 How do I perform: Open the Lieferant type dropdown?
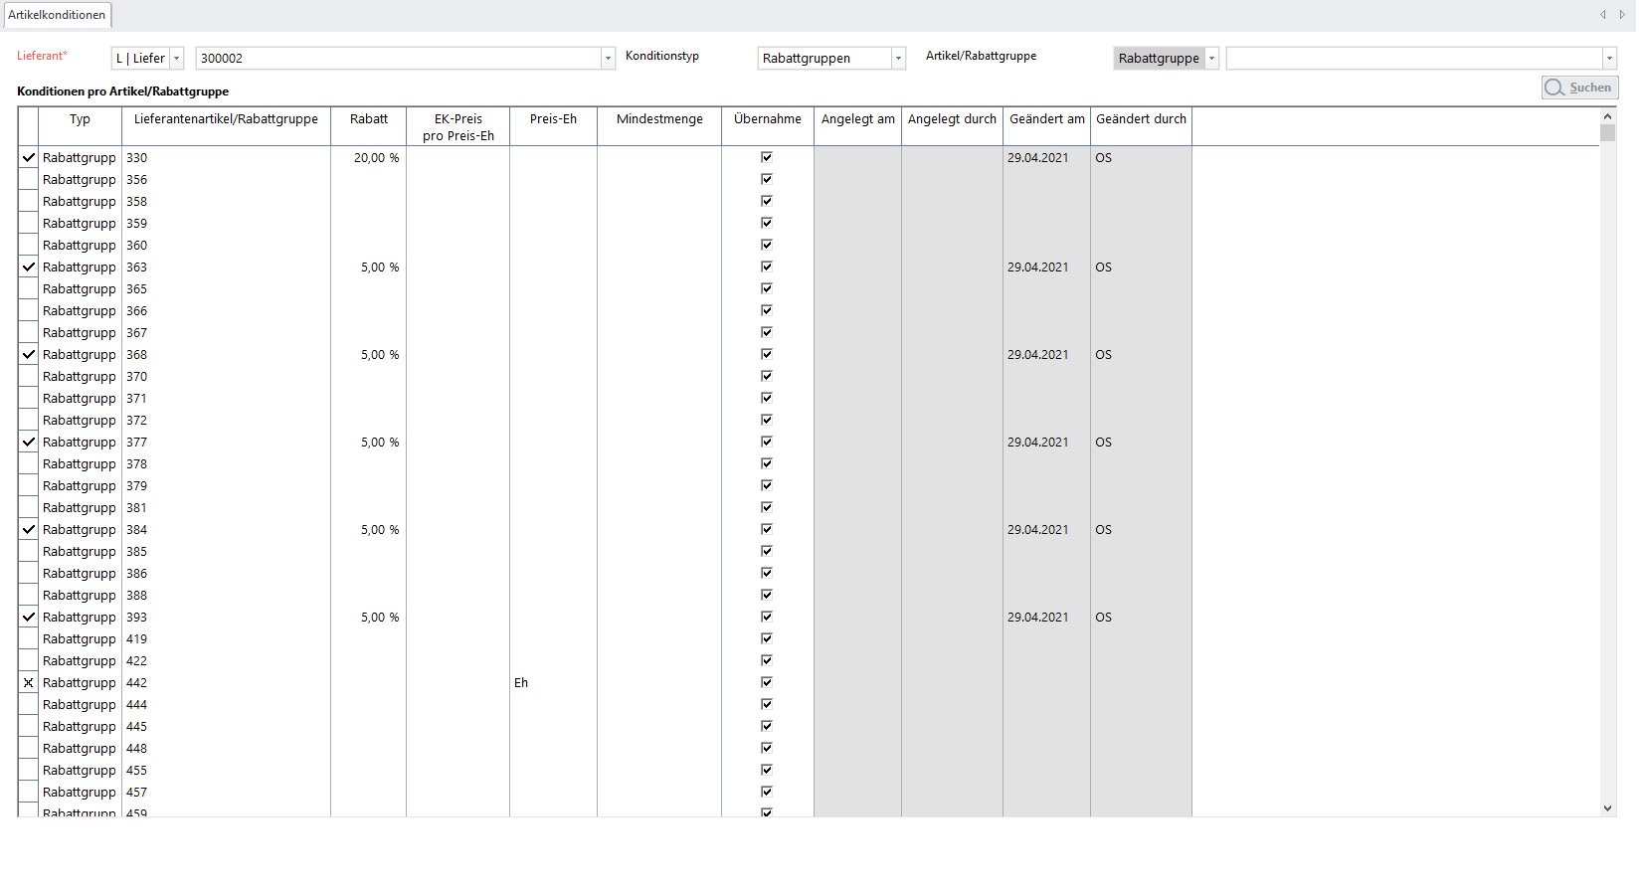pos(177,59)
